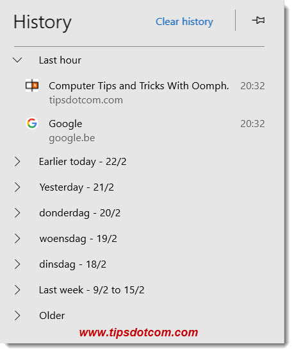The image size is (294, 353).
Task: Expand the Older chevron arrow
Action: (x=17, y=316)
